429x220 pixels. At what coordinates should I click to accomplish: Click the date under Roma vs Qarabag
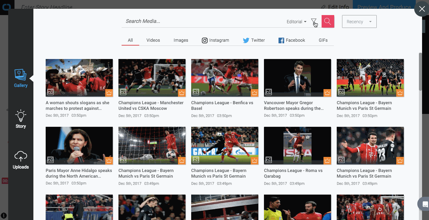(x=284, y=184)
